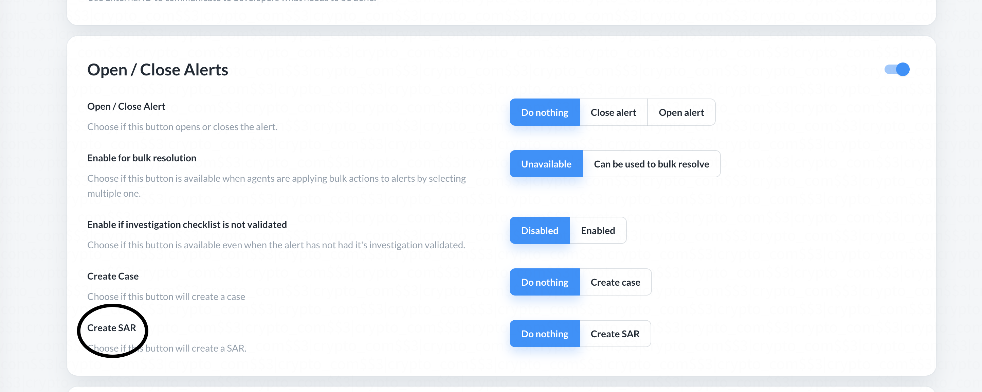This screenshot has width=982, height=392.
Task: Select Do nothing for Create Case
Action: 544,282
